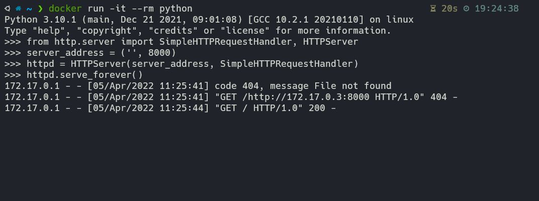Click the 200 status code in last log

pyautogui.click(x=317, y=108)
